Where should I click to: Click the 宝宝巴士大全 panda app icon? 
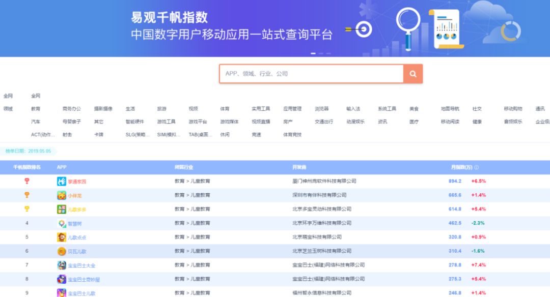pos(62,265)
